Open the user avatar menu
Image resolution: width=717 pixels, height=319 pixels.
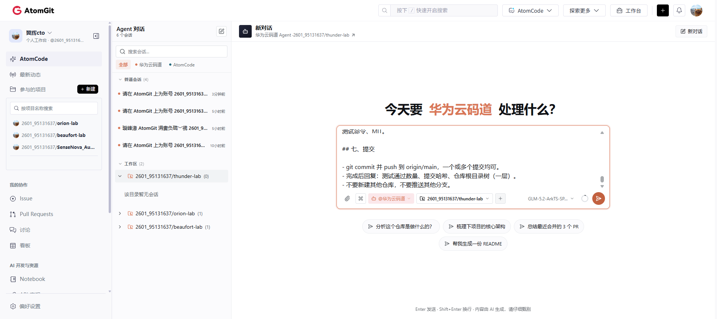696,10
